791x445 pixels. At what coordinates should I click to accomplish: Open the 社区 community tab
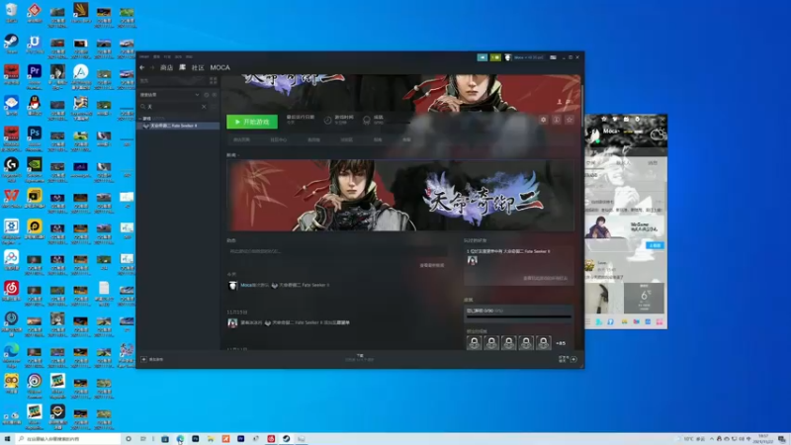(198, 67)
